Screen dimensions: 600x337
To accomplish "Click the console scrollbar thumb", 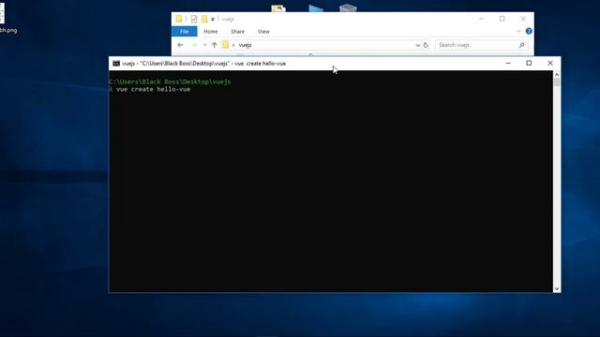I will click(x=557, y=82).
